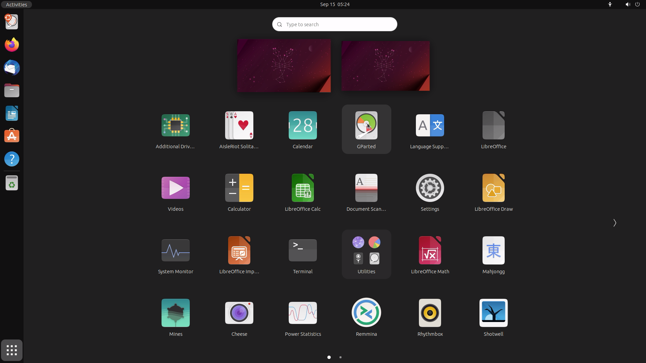Start the Mahjongg game
646x363 pixels.
click(x=494, y=254)
